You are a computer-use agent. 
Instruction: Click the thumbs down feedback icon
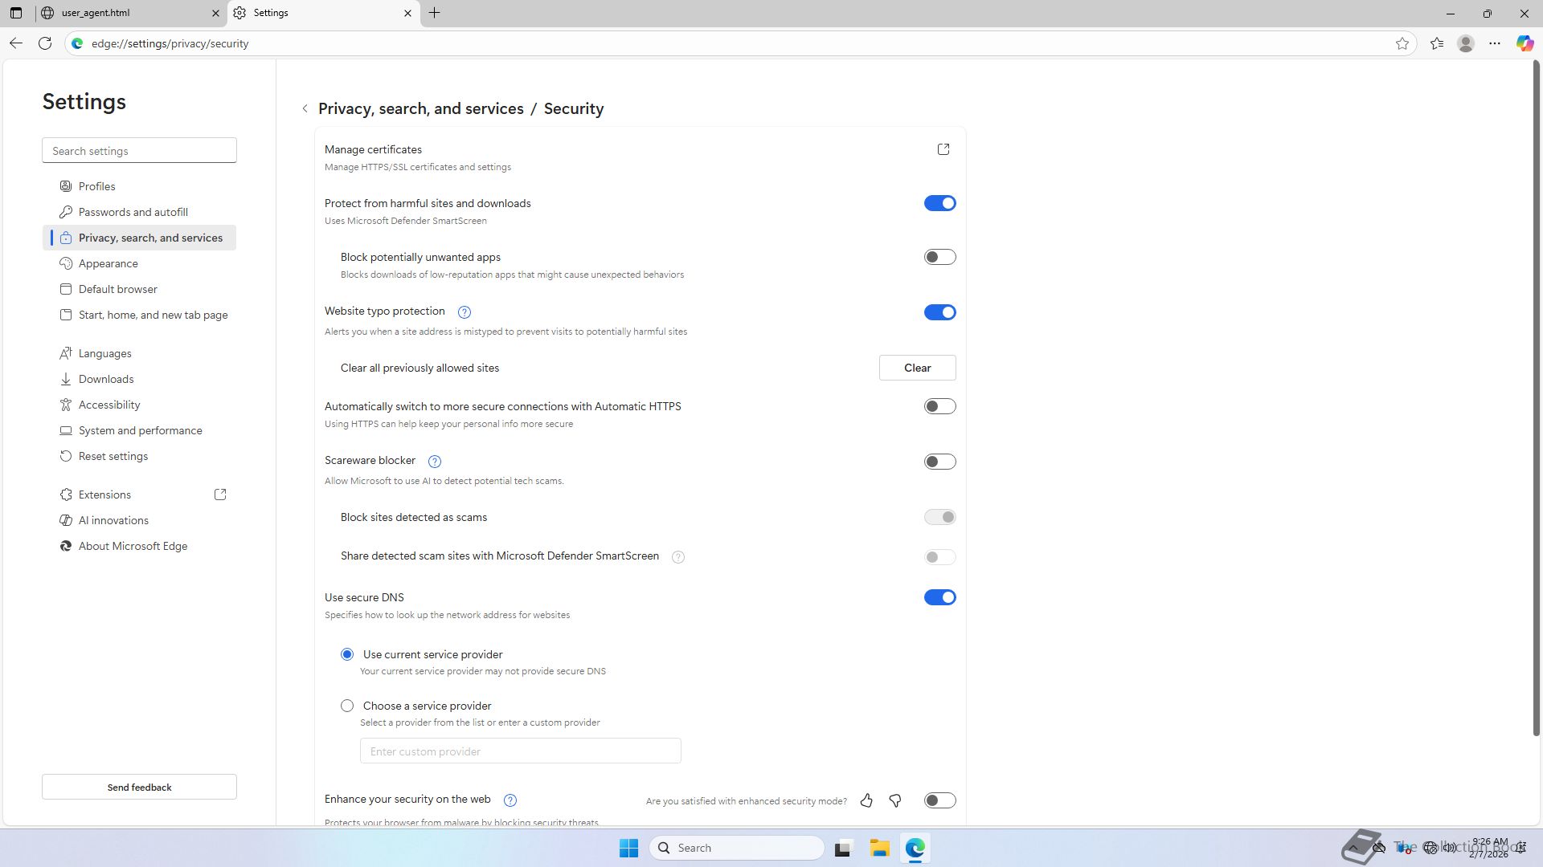pos(895,800)
